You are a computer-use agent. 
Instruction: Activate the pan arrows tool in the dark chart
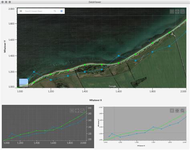[x=77, y=110]
